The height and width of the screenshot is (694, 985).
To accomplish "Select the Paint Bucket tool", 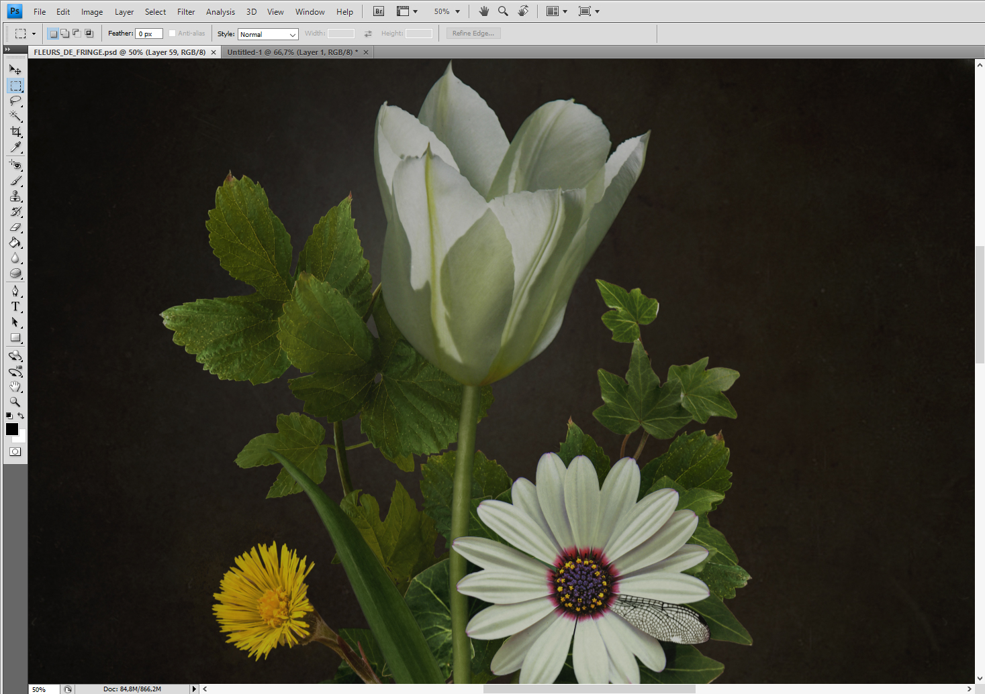I will [15, 243].
